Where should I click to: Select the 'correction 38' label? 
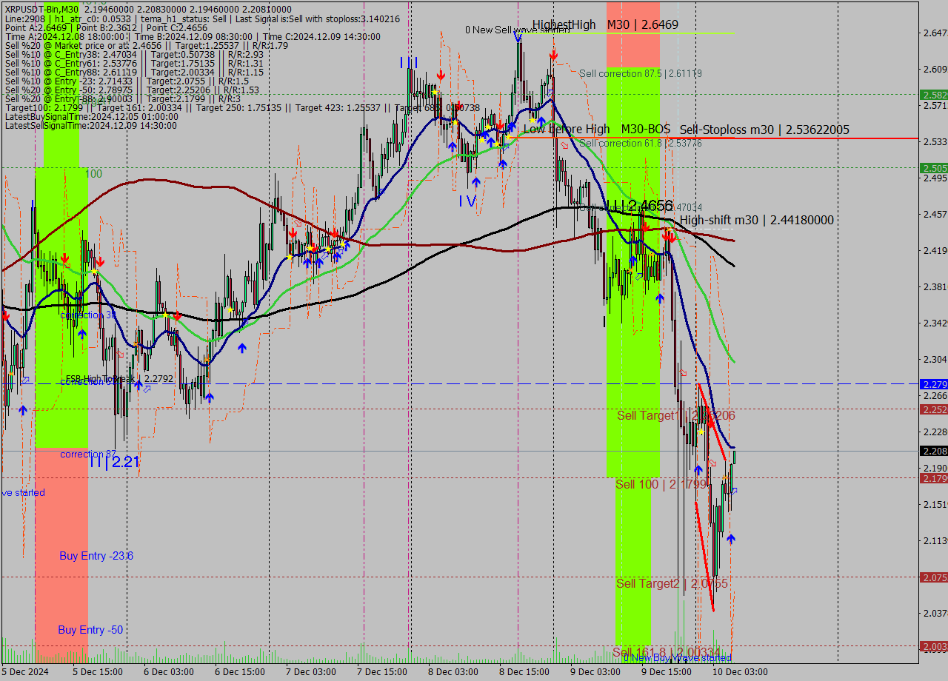(88, 315)
